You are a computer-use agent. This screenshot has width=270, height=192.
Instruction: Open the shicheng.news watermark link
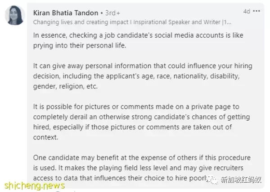point(35,186)
